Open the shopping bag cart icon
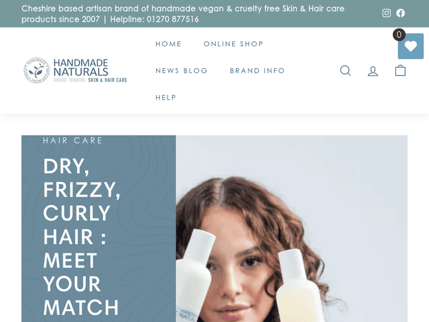The image size is (429, 322). coord(400,70)
